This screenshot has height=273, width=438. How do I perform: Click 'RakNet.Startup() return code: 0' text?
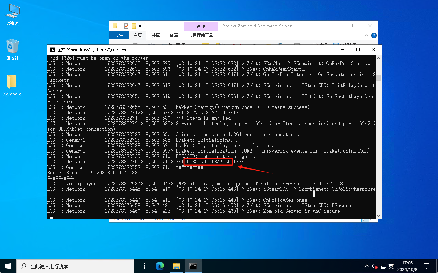click(218, 107)
